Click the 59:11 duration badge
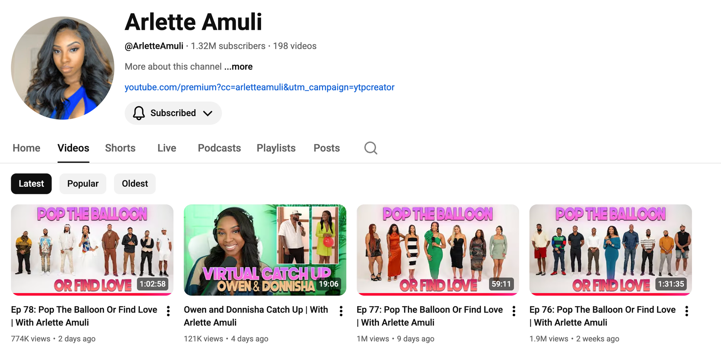This screenshot has height=354, width=721. click(x=501, y=284)
